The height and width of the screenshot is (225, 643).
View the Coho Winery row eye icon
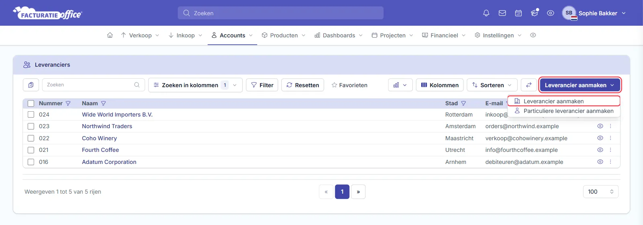click(600, 138)
